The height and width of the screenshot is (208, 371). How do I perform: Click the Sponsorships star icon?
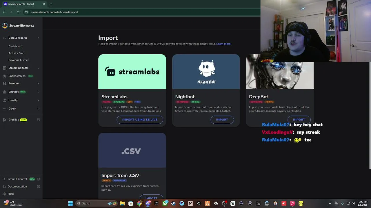tap(5, 76)
